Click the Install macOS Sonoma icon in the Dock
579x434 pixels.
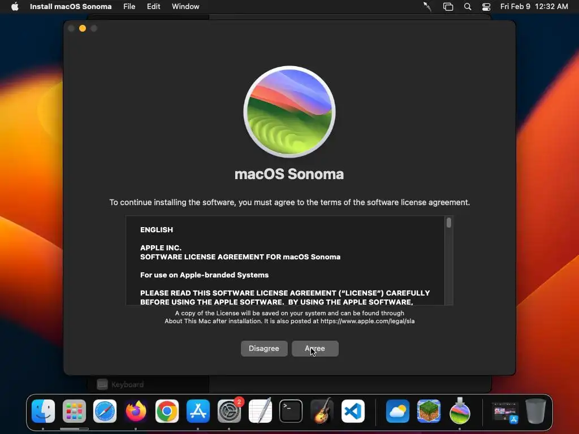pyautogui.click(x=460, y=411)
